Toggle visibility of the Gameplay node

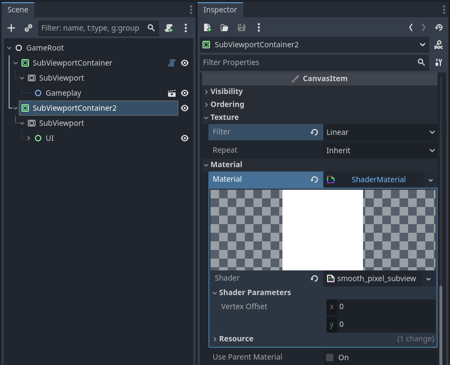click(185, 92)
